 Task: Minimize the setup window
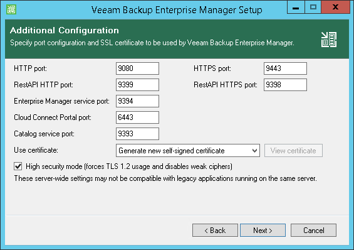point(296,8)
